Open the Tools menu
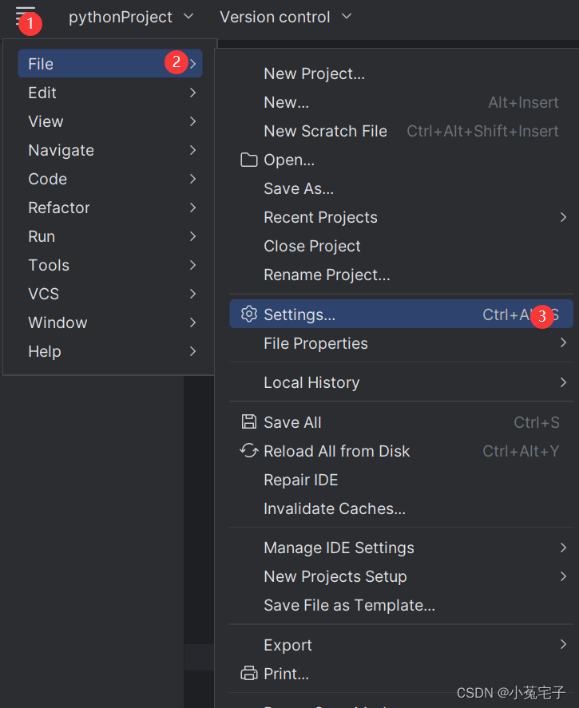The image size is (579, 708). pyautogui.click(x=49, y=265)
